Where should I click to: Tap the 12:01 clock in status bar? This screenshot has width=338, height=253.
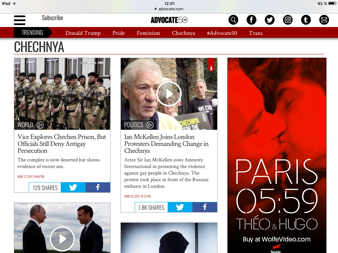pos(169,3)
